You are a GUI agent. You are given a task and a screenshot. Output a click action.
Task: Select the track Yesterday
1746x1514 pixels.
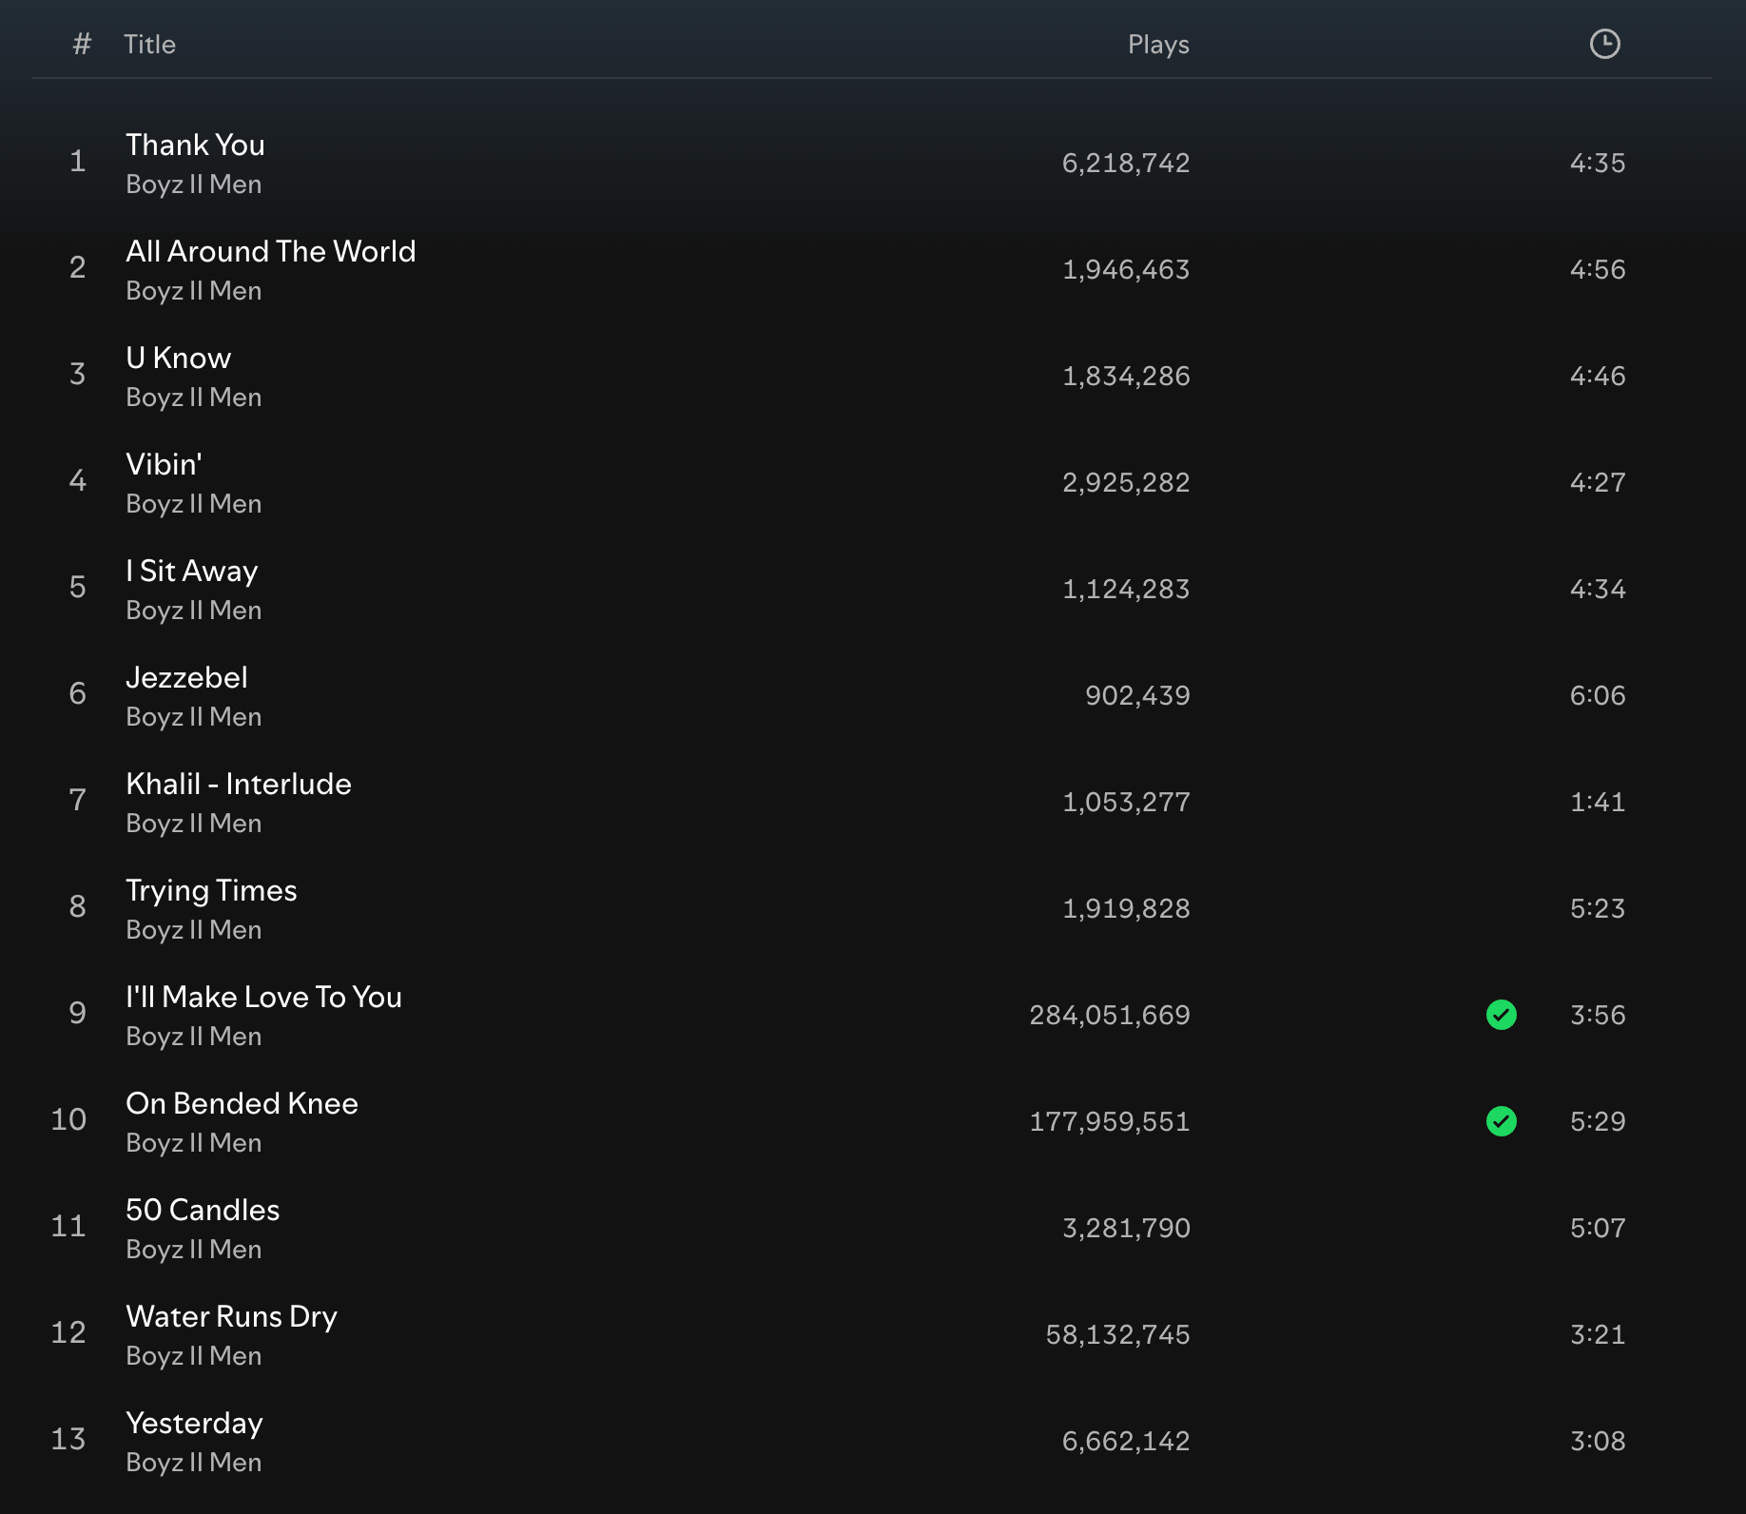pyautogui.click(x=194, y=1424)
